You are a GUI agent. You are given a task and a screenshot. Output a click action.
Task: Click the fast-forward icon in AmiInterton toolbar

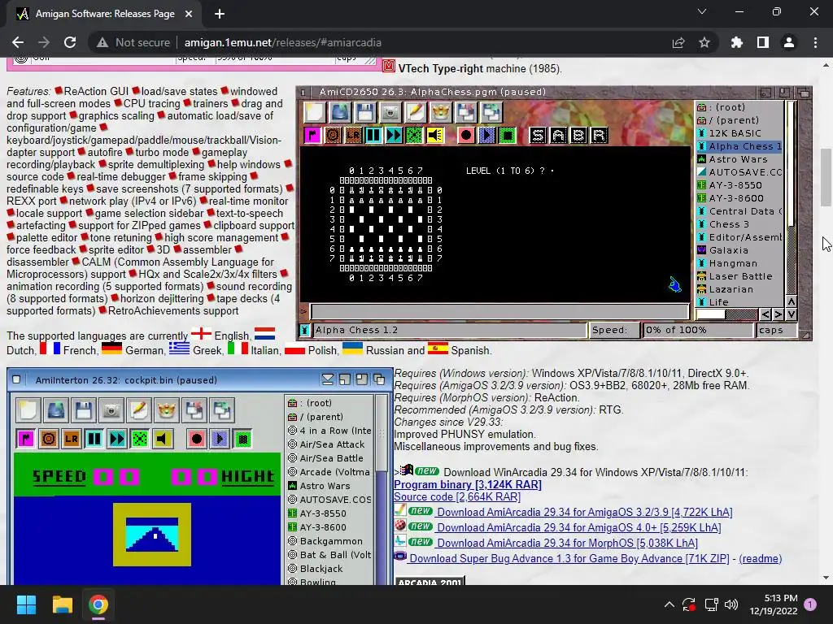pyautogui.click(x=117, y=439)
